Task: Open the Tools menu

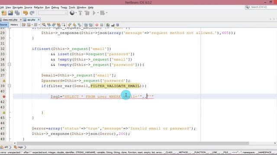Action: (72, 7)
